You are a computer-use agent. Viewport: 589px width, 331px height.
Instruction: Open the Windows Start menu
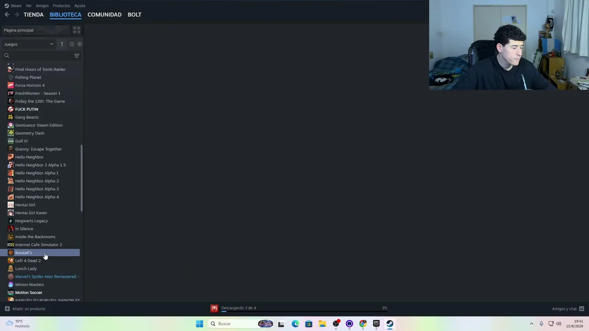click(199, 324)
